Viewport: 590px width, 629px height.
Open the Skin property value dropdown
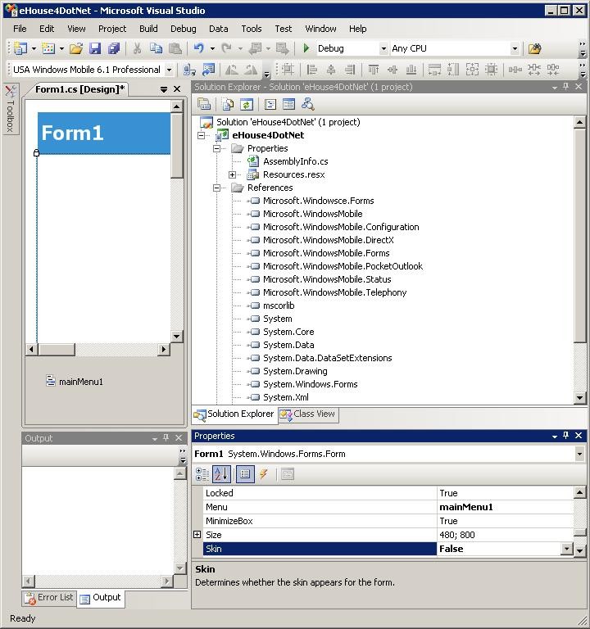(x=567, y=549)
